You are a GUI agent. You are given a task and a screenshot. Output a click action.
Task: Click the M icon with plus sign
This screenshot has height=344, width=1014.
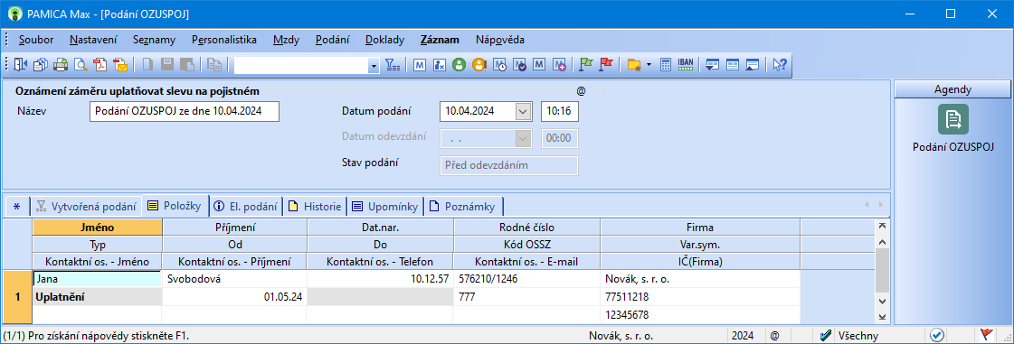click(559, 64)
